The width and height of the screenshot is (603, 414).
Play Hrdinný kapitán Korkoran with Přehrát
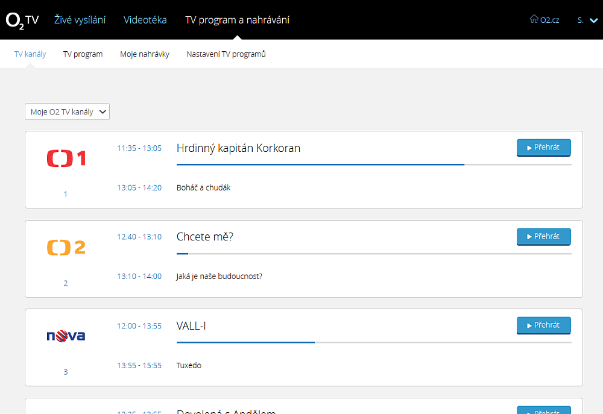[543, 148]
